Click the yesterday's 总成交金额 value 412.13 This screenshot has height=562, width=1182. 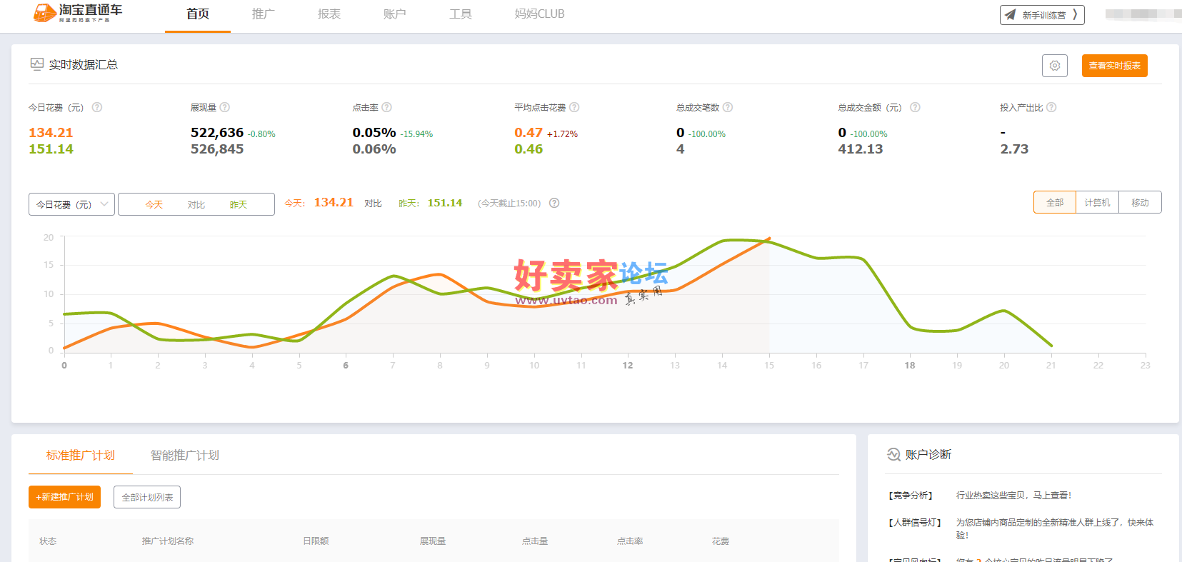click(x=861, y=149)
